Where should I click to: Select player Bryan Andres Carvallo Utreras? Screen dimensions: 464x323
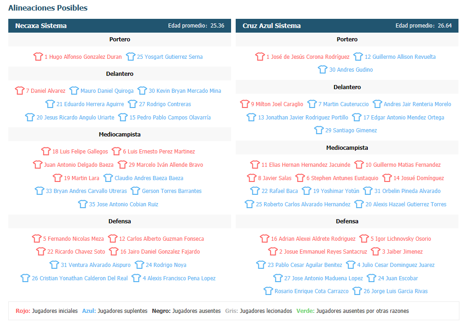pos(86,191)
